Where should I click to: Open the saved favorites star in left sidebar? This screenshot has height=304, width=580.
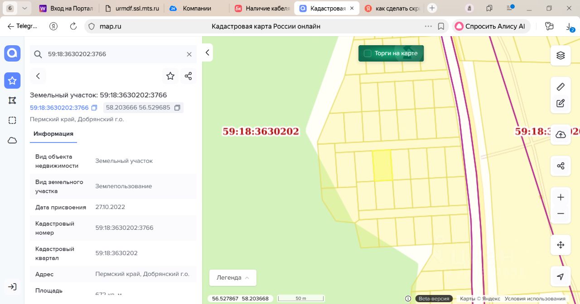(x=12, y=81)
